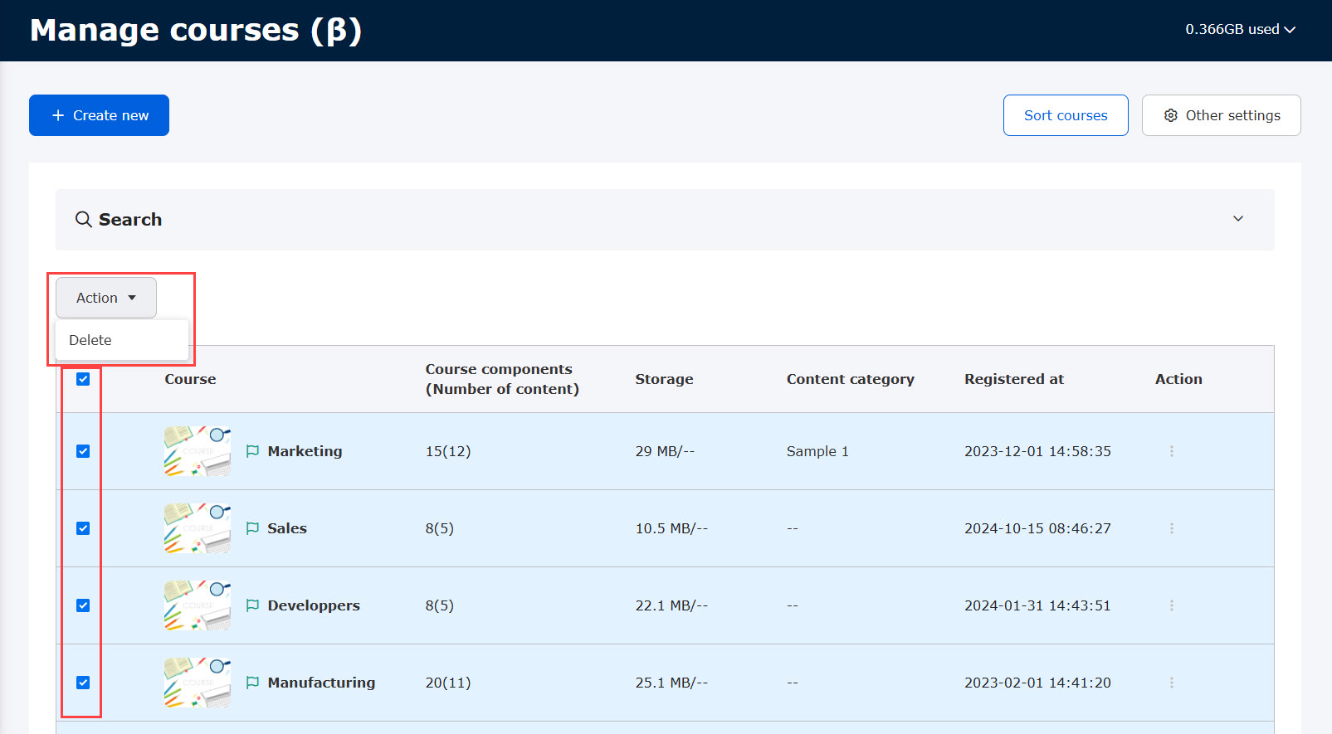Open the three-dot menu for Marketing
Viewport: 1332px width, 734px height.
coord(1171,451)
